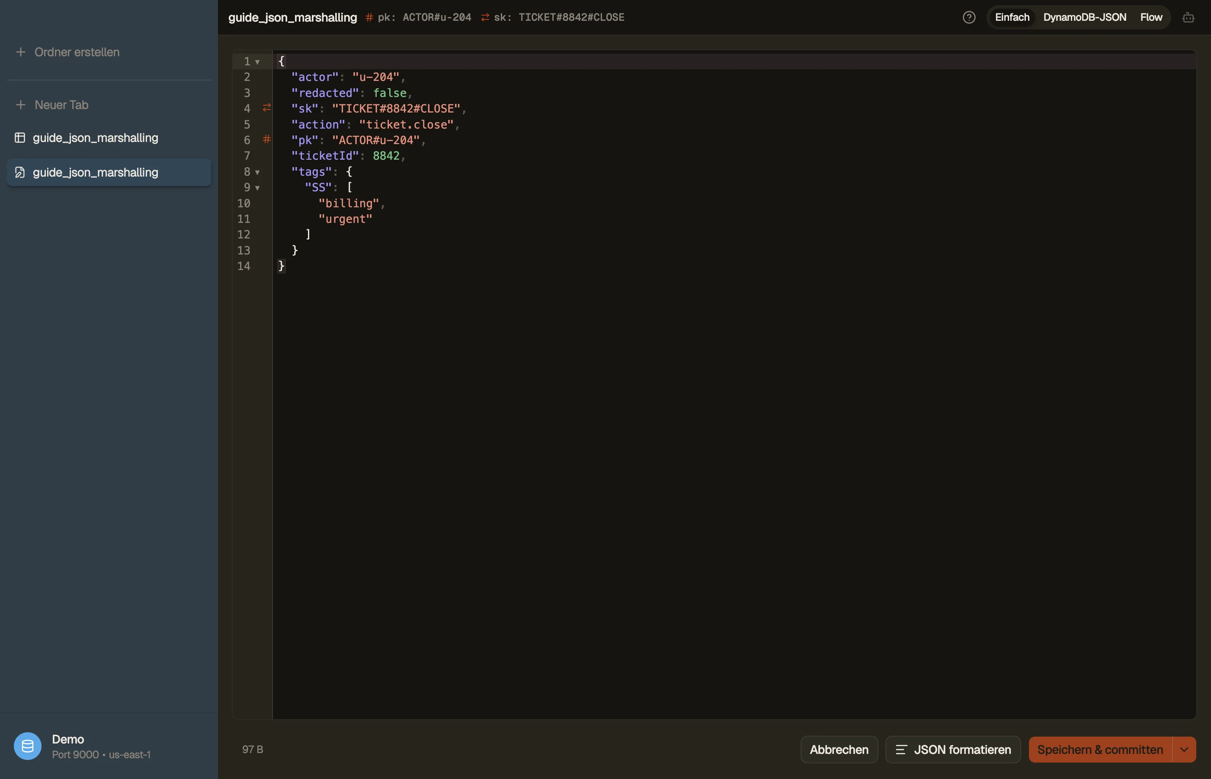Screen dimensions: 1211x779
Task: Click the hash icon before pk in header
Action: point(369,17)
